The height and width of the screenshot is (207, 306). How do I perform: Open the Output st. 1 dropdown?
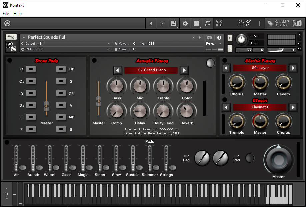tap(109, 44)
